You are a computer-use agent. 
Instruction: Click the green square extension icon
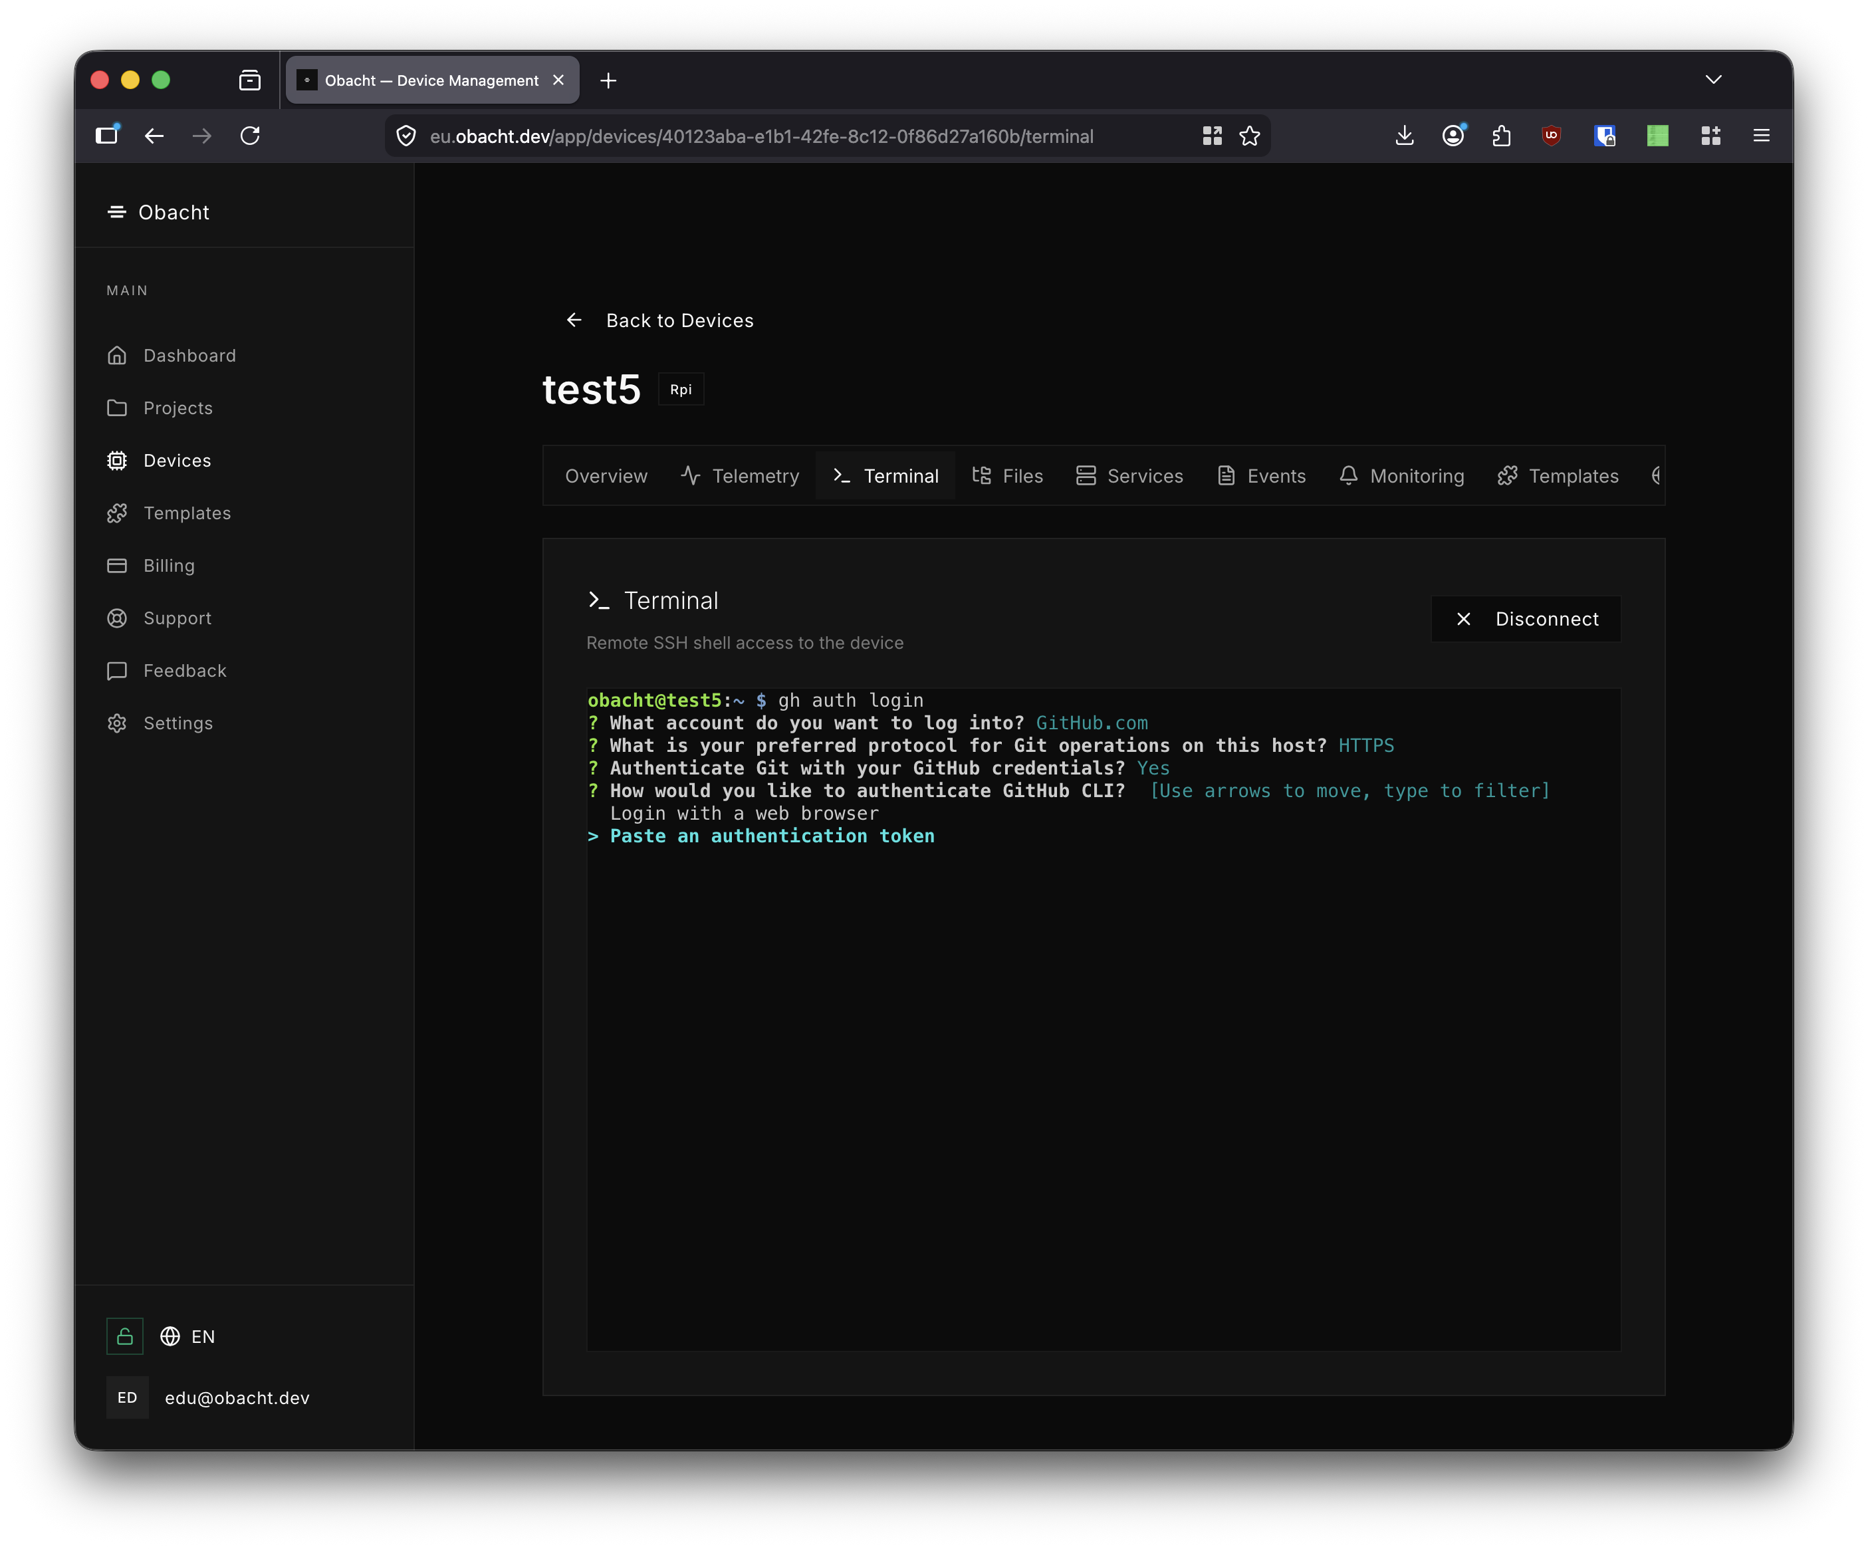point(1657,136)
